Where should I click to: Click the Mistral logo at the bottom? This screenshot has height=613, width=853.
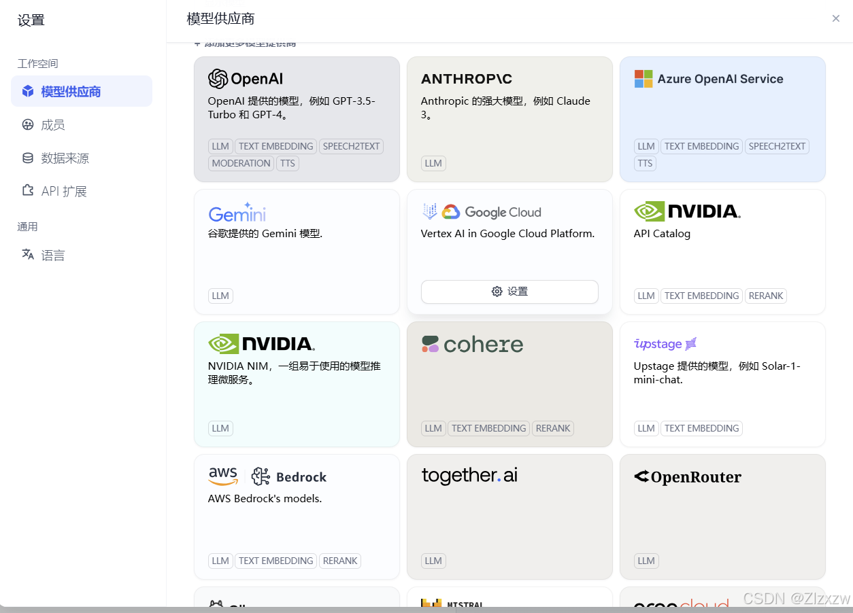tap(452, 602)
